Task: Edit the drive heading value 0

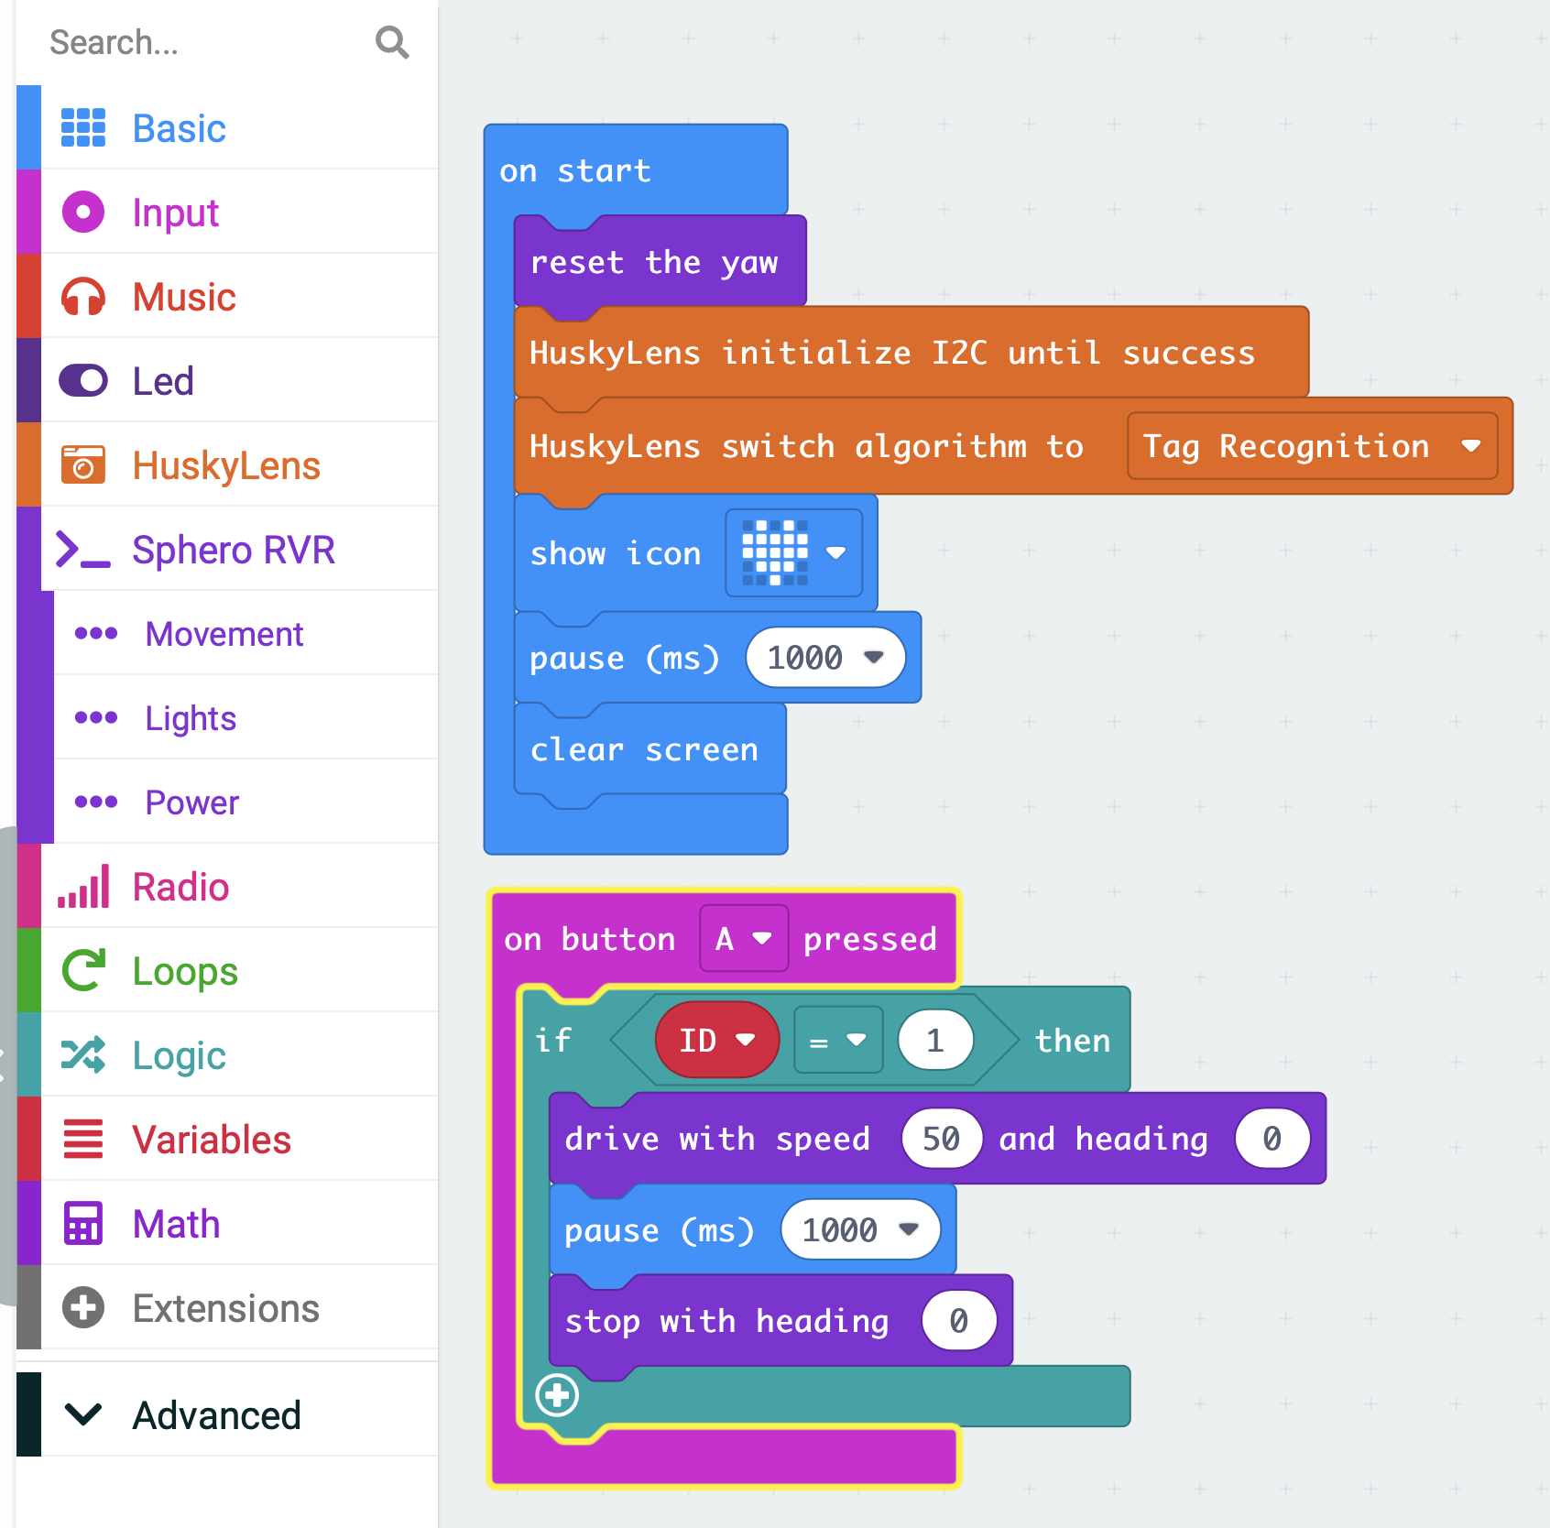Action: 1272,1138
